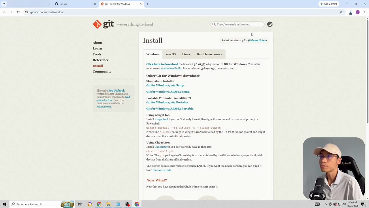369x208 pixels.
Task: Open the taskbar volume icon
Action: tap(344, 204)
